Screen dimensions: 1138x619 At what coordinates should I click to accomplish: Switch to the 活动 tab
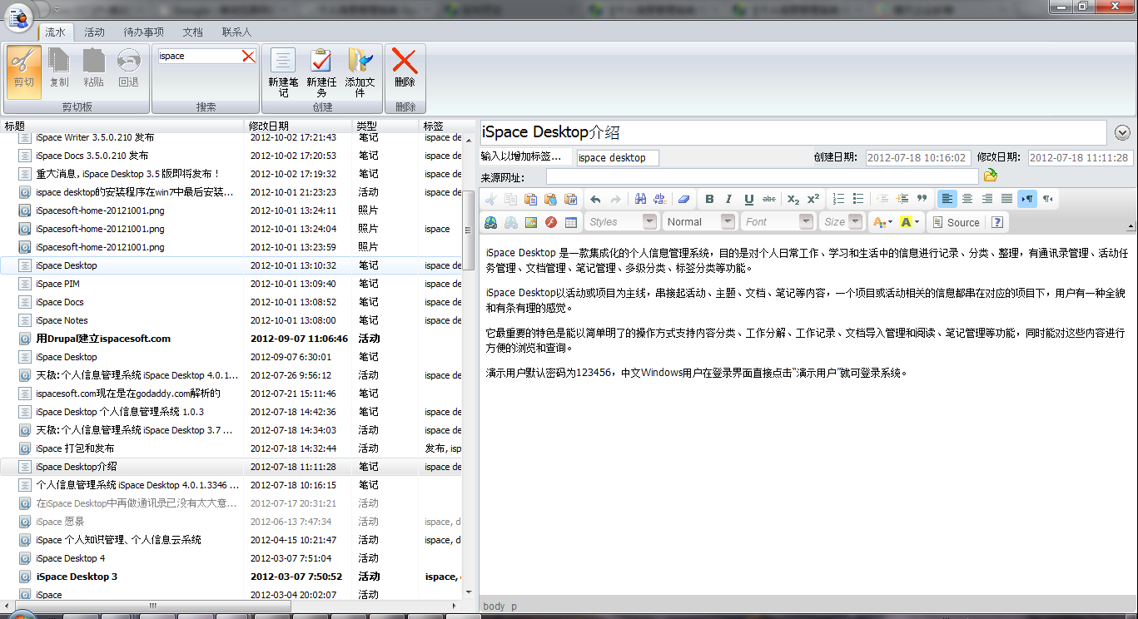click(94, 32)
